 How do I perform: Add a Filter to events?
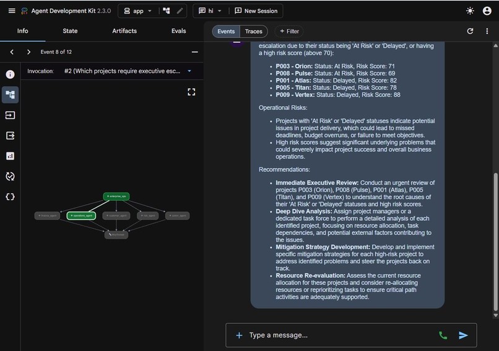coord(289,31)
